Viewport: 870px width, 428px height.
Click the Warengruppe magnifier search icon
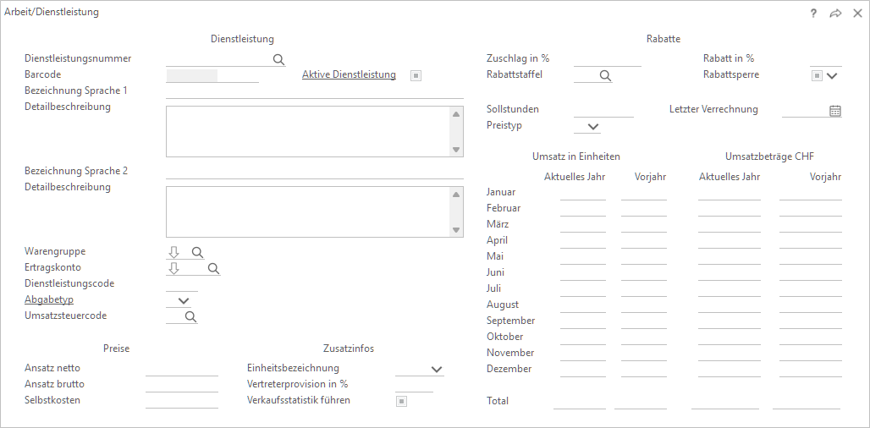pos(197,252)
